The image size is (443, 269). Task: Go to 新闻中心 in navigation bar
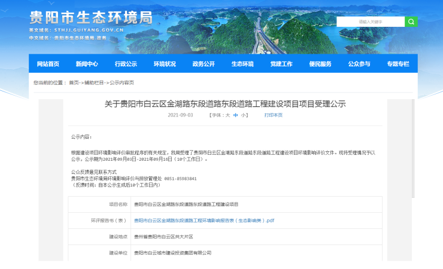[87, 64]
